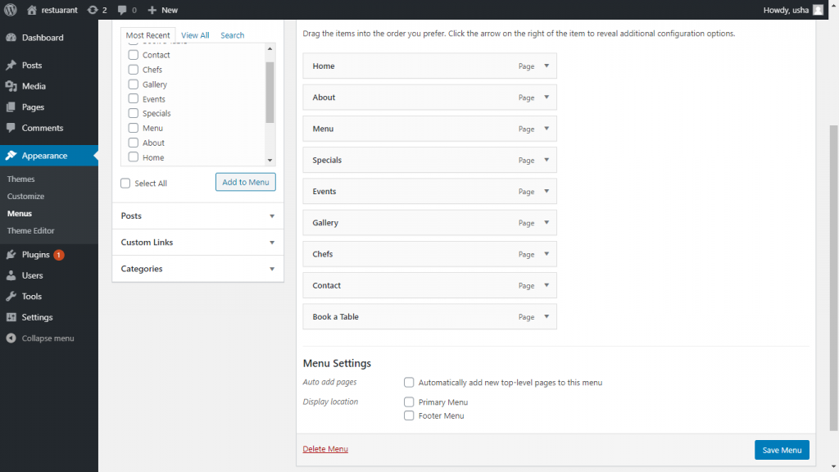Open the comments bubble in admin bar
Screen dimensions: 839x472
point(122,10)
